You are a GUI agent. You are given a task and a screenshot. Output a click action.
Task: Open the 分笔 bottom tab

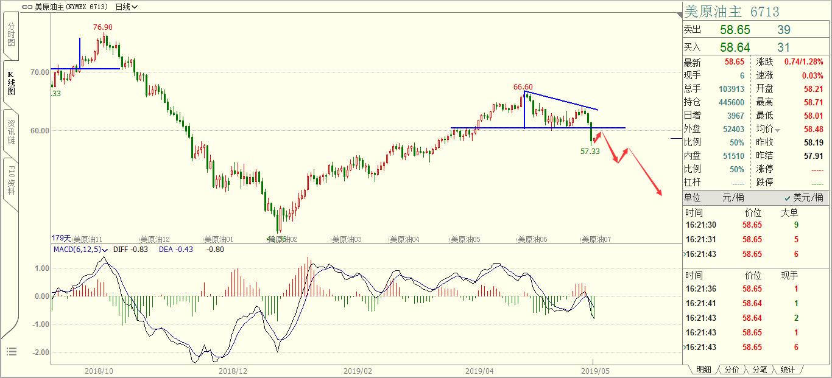pyautogui.click(x=760, y=369)
